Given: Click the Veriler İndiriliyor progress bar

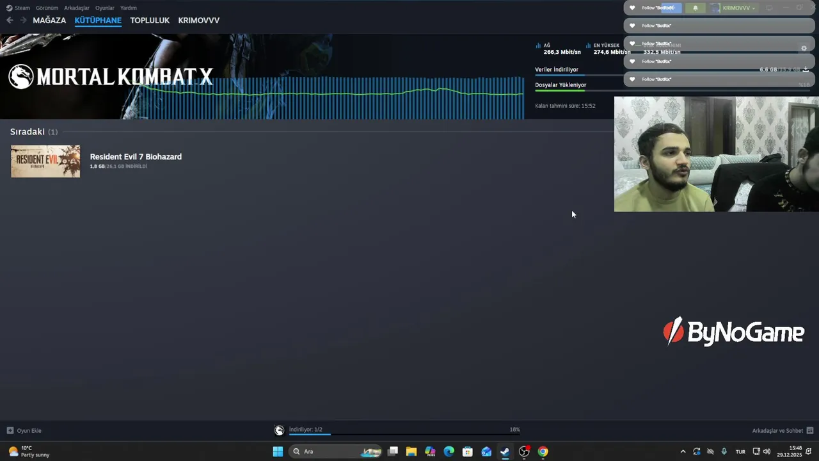Looking at the screenshot, I should click(x=672, y=75).
